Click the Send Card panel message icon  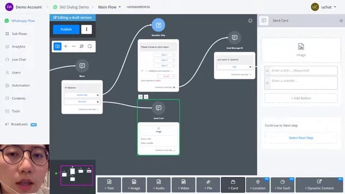pos(264,20)
